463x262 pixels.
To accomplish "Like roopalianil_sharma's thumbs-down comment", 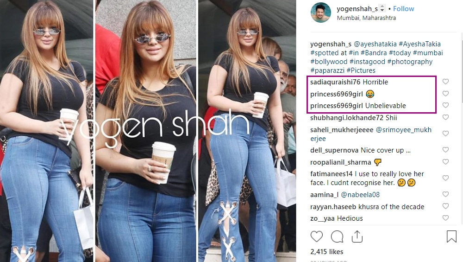I will [x=445, y=162].
